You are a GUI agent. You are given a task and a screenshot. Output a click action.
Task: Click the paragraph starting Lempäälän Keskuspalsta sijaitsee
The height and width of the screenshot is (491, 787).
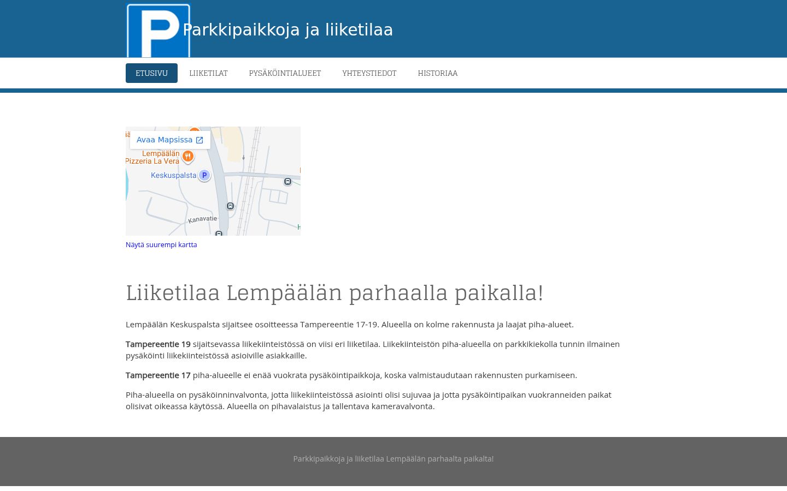[350, 324]
